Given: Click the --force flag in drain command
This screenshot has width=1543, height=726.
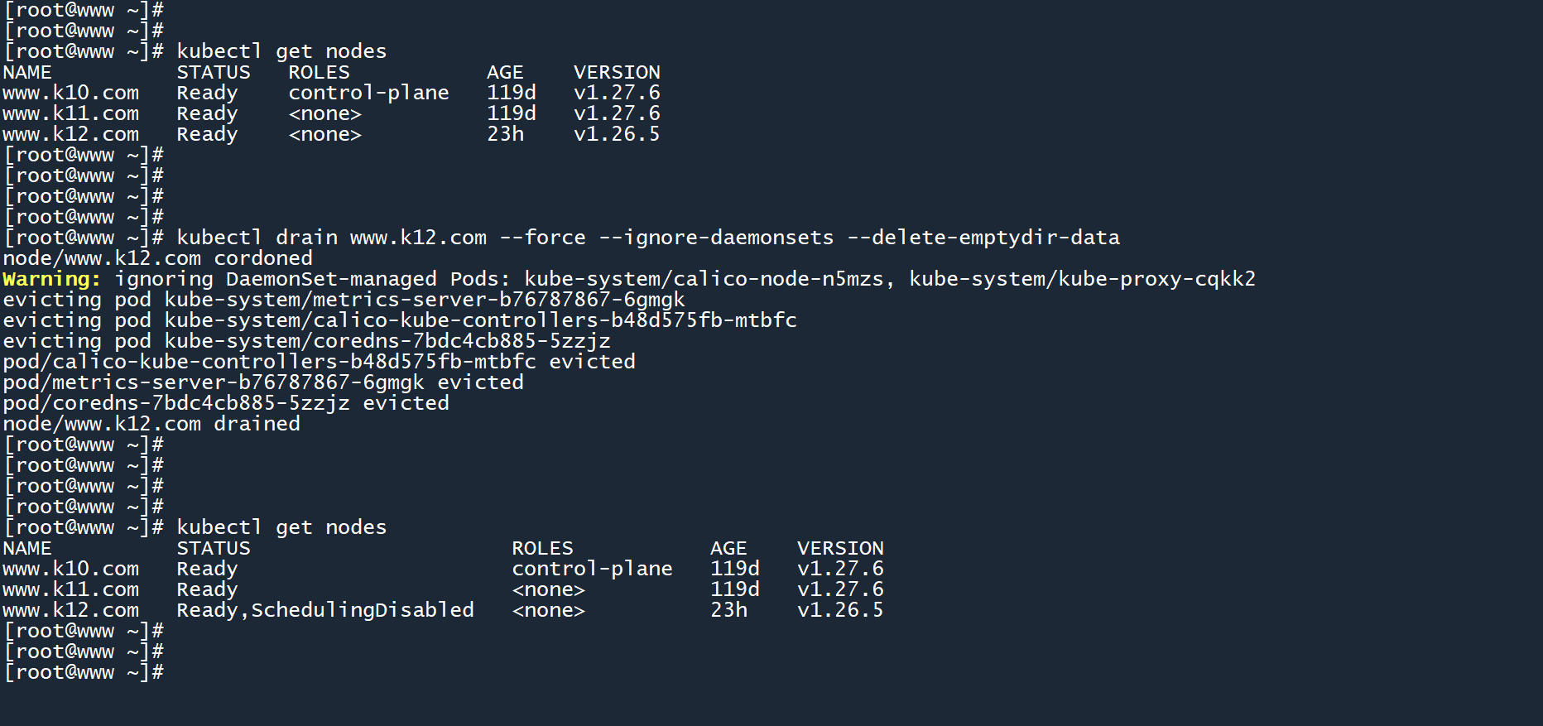Looking at the screenshot, I should (x=542, y=238).
